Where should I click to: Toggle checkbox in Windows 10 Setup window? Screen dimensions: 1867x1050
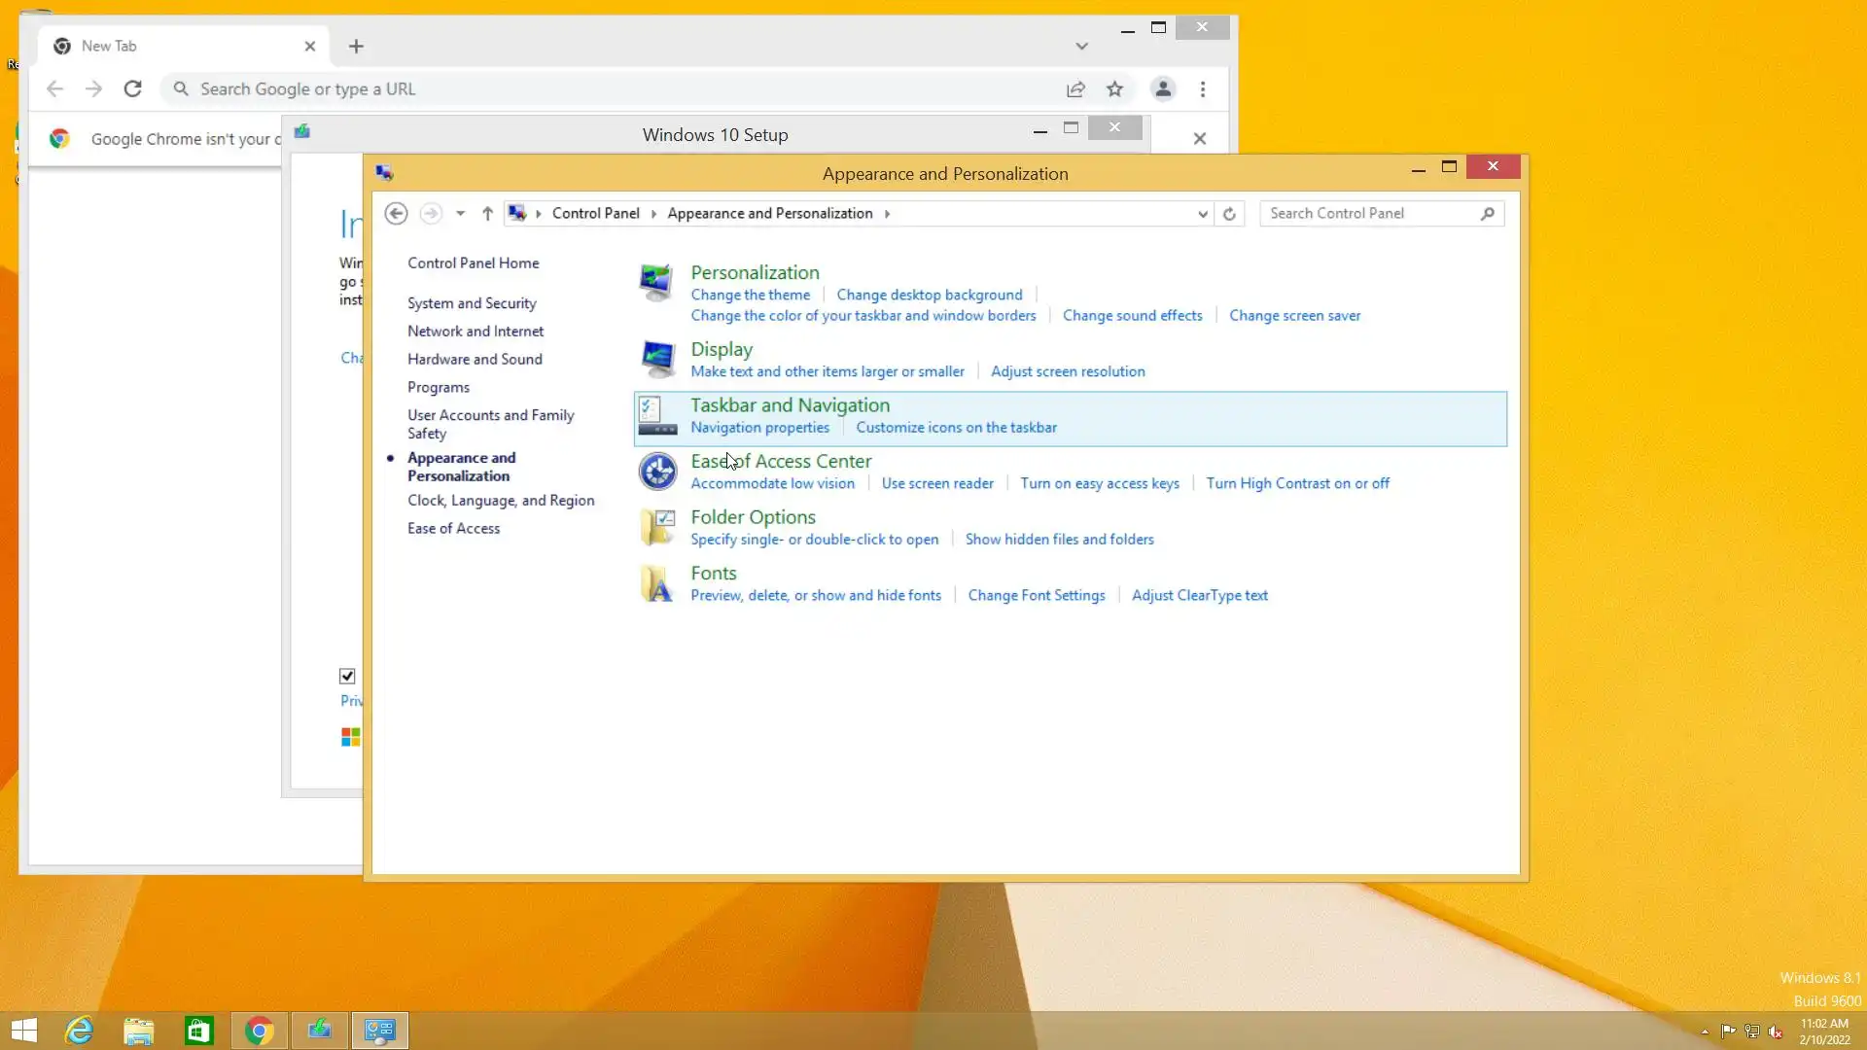pos(347,676)
